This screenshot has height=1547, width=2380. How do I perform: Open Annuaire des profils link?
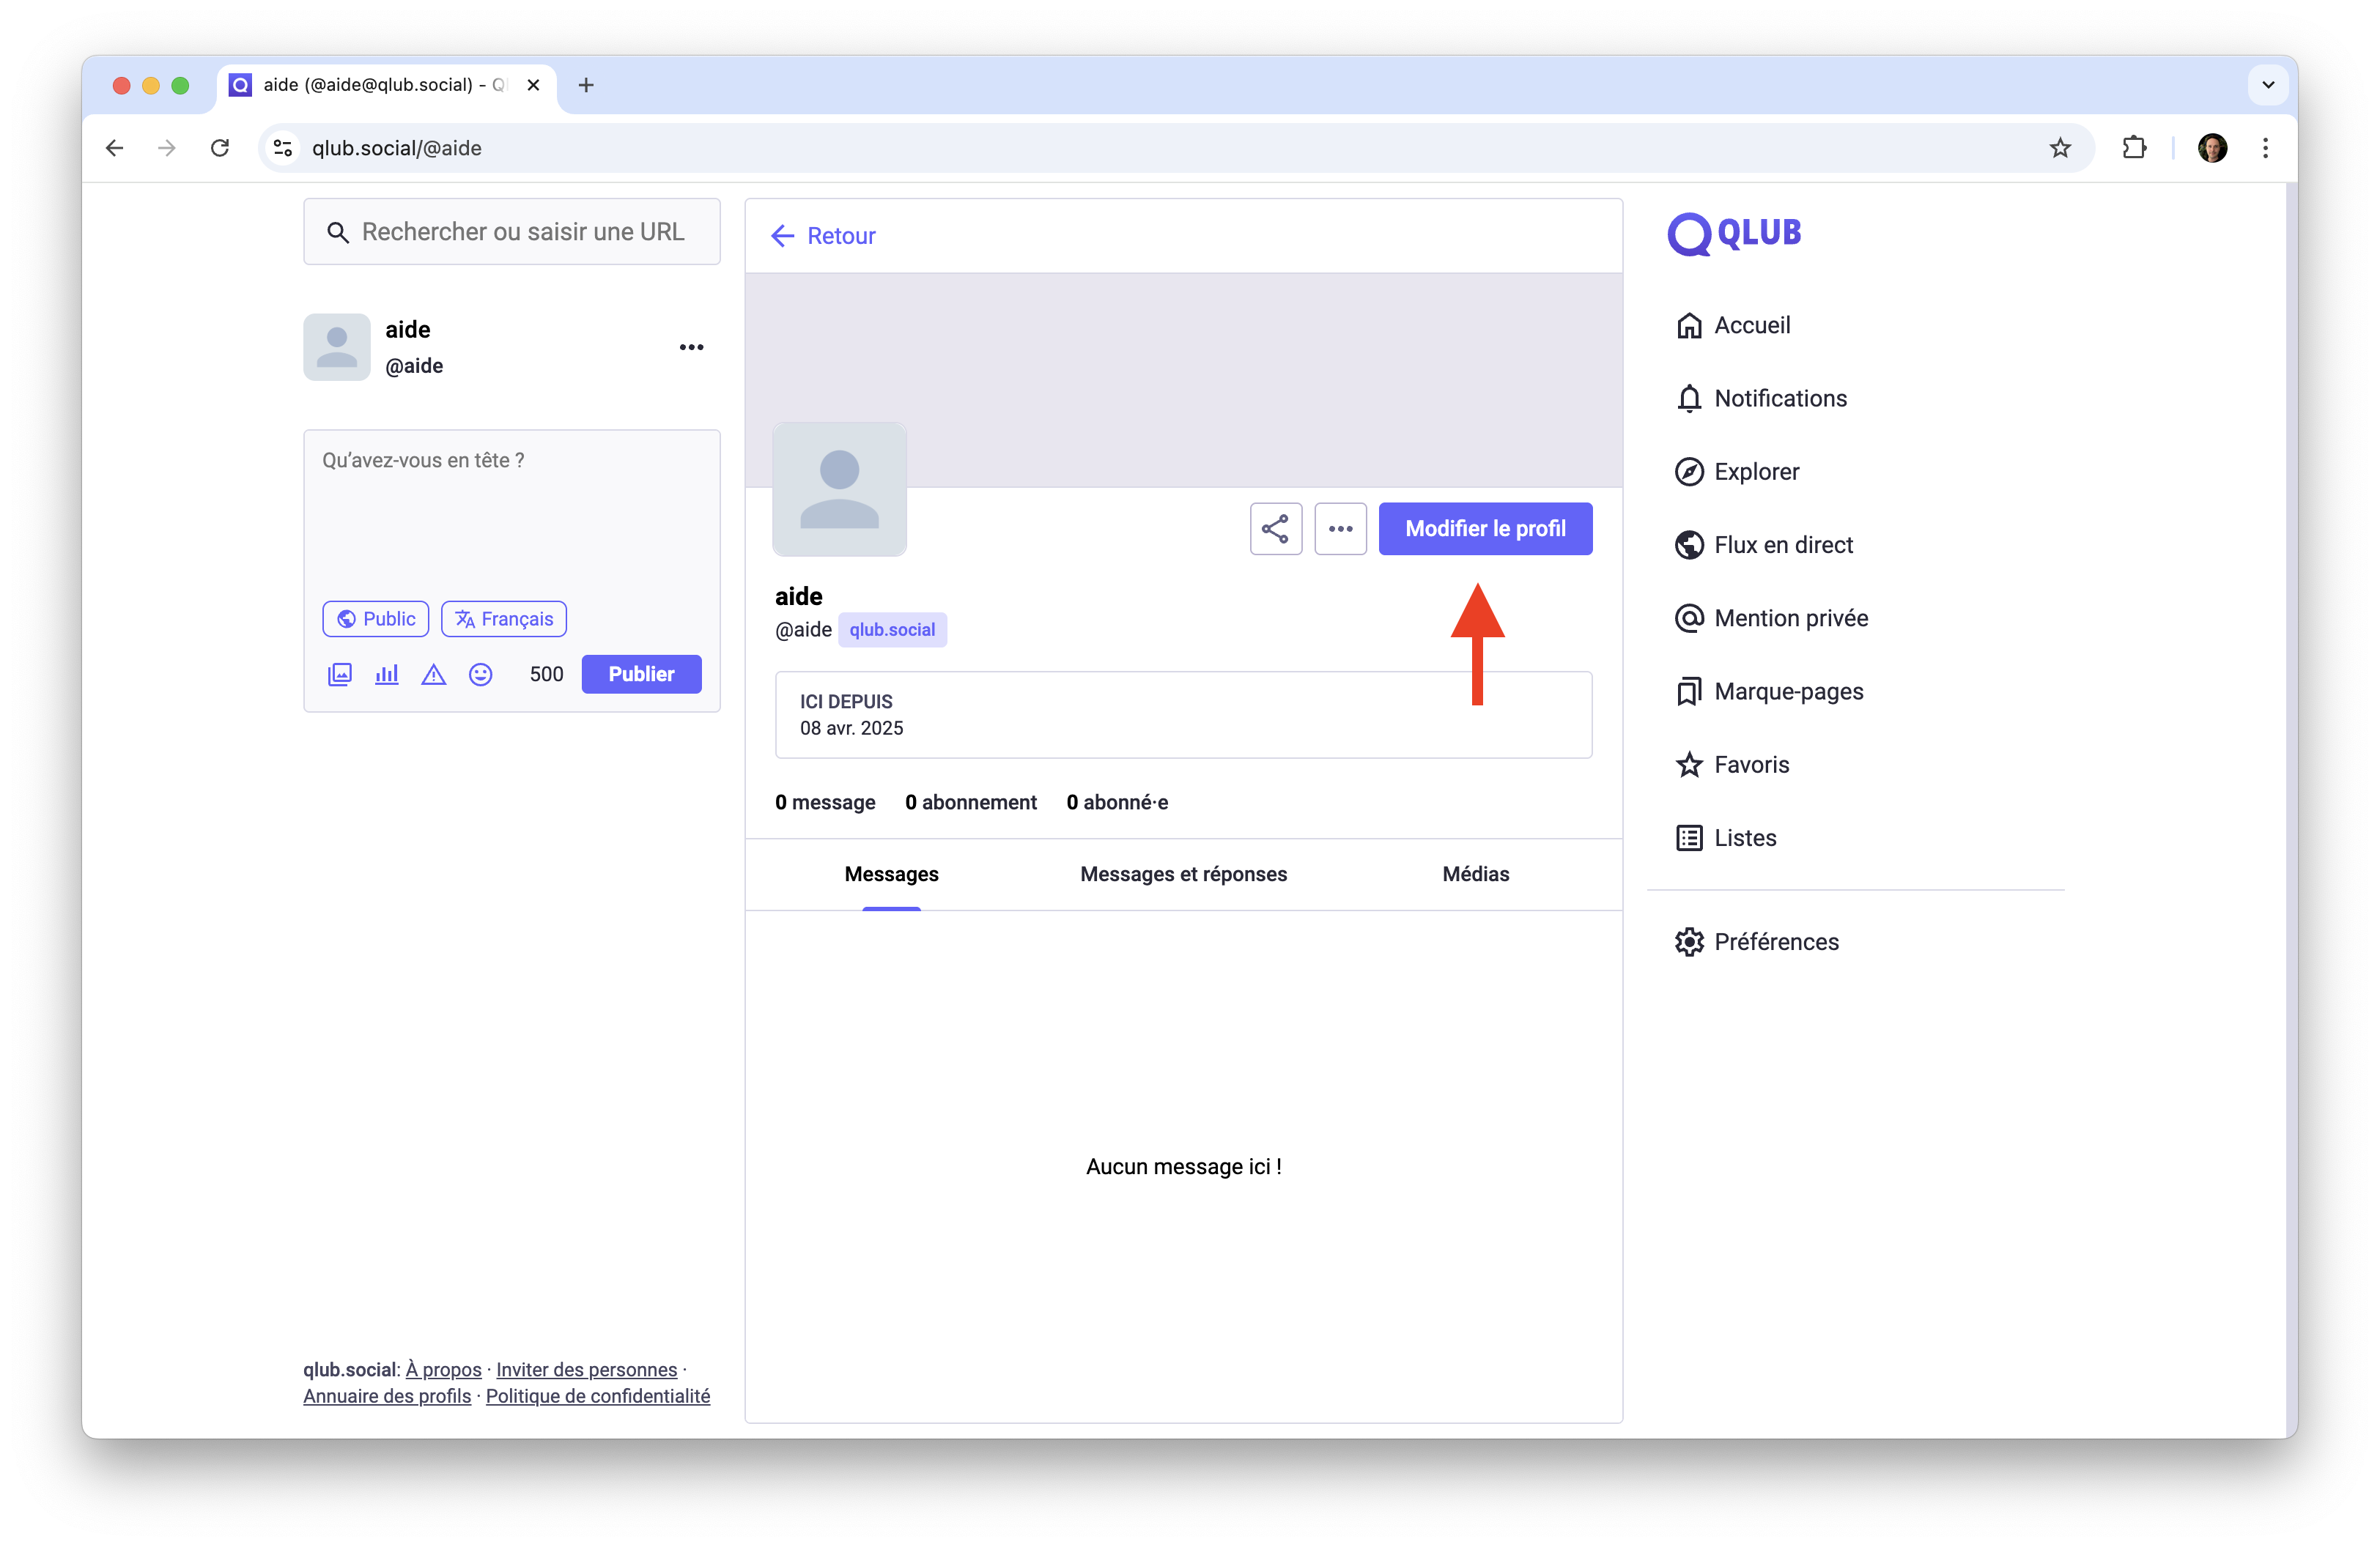click(387, 1396)
